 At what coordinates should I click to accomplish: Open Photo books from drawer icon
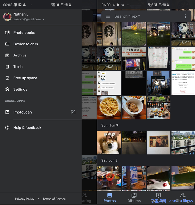(7, 33)
